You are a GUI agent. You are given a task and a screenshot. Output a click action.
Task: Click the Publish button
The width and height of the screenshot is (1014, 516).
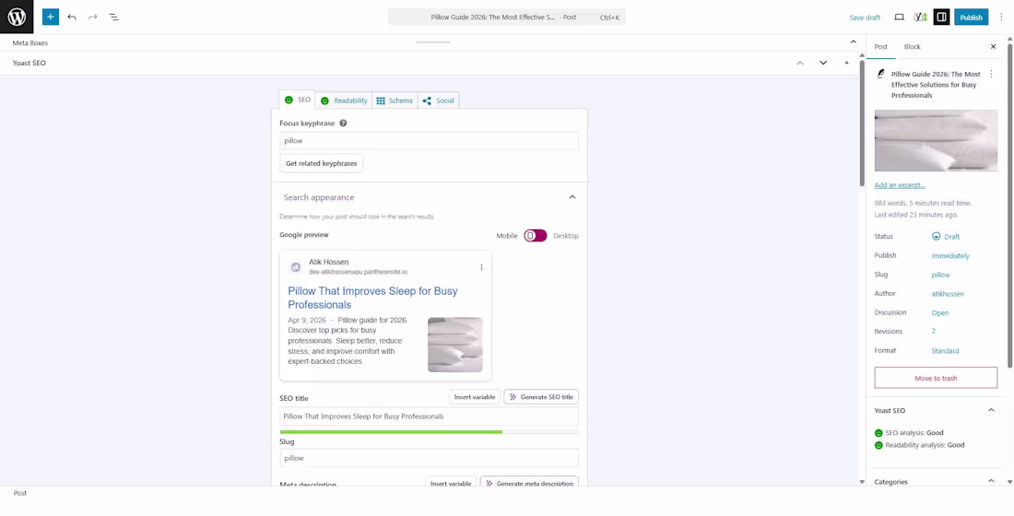971,18
